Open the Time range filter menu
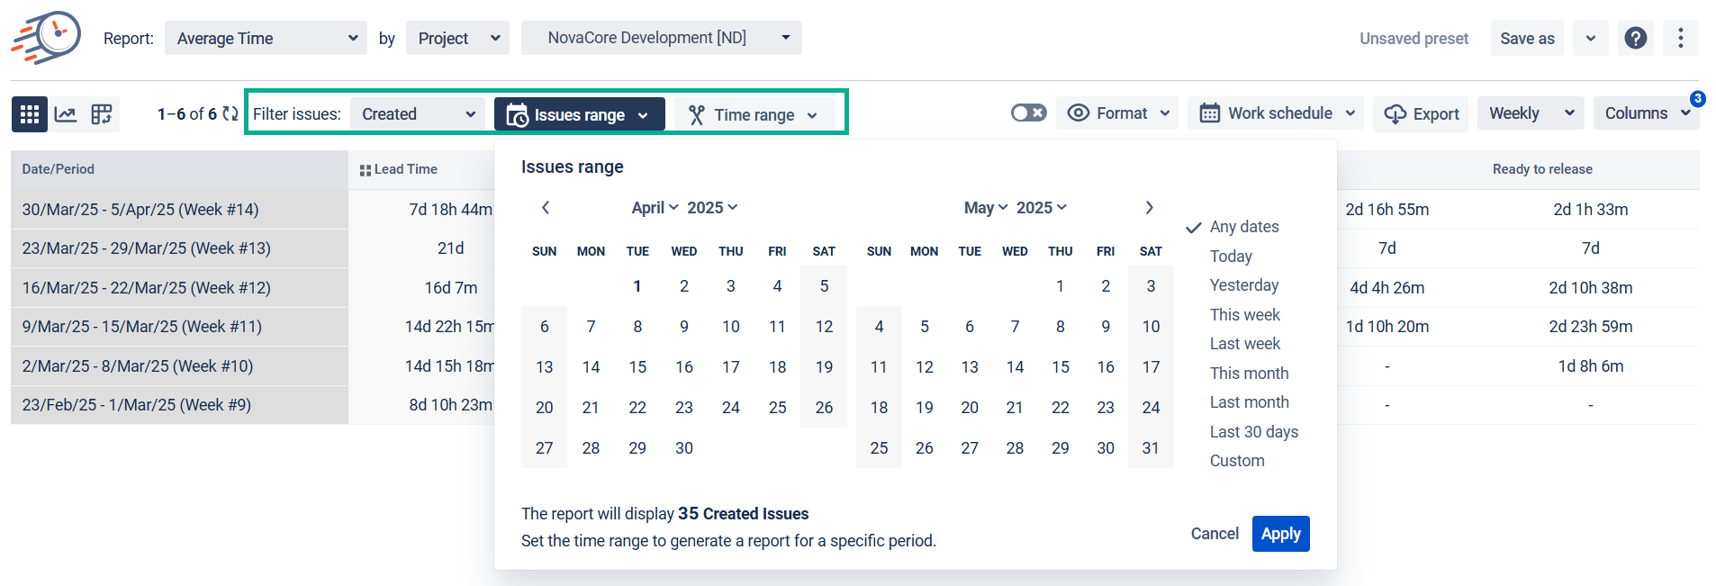Screen dimensions: 1716x586 (x=754, y=115)
